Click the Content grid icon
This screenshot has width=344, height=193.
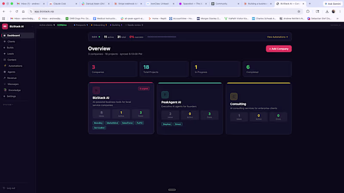4,60
